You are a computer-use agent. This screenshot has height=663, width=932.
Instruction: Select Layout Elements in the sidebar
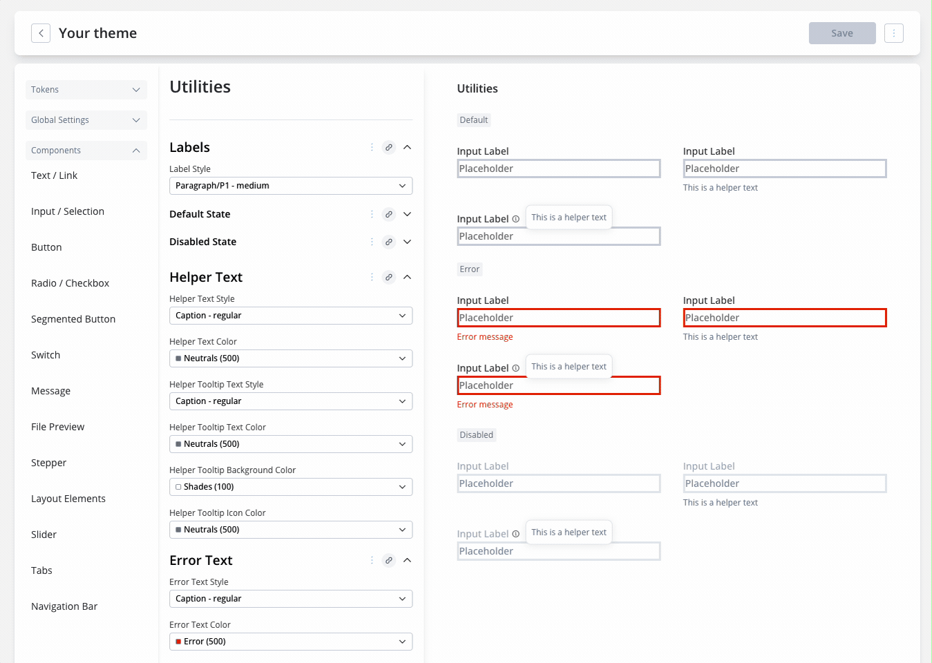(x=68, y=499)
